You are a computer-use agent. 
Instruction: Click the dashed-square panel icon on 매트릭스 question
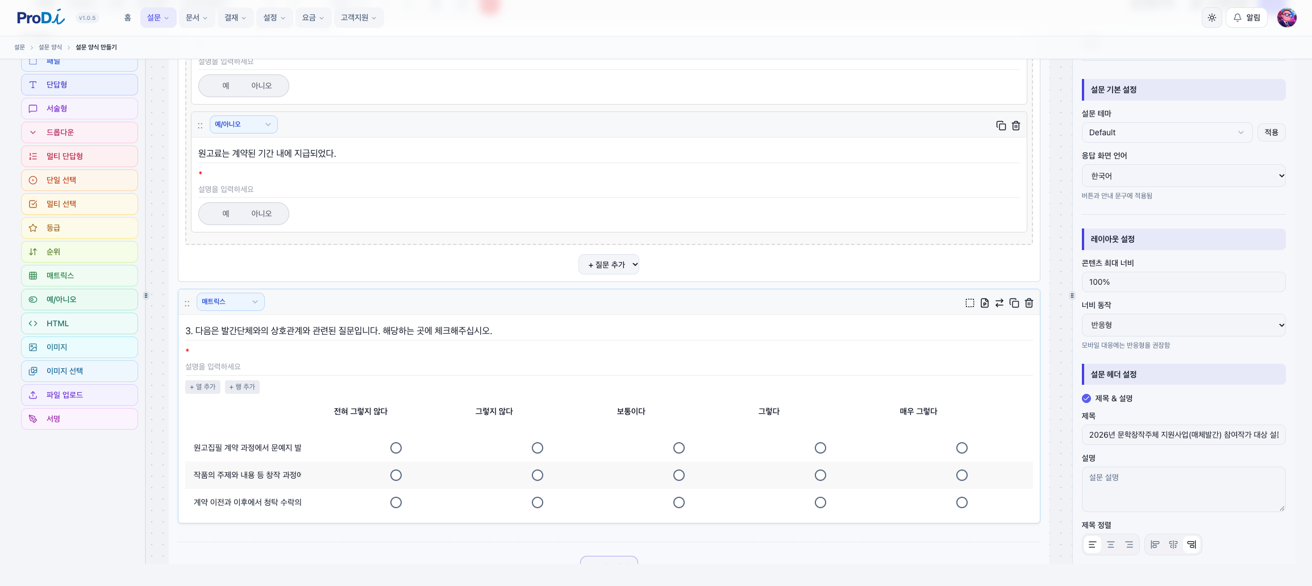[x=970, y=303]
